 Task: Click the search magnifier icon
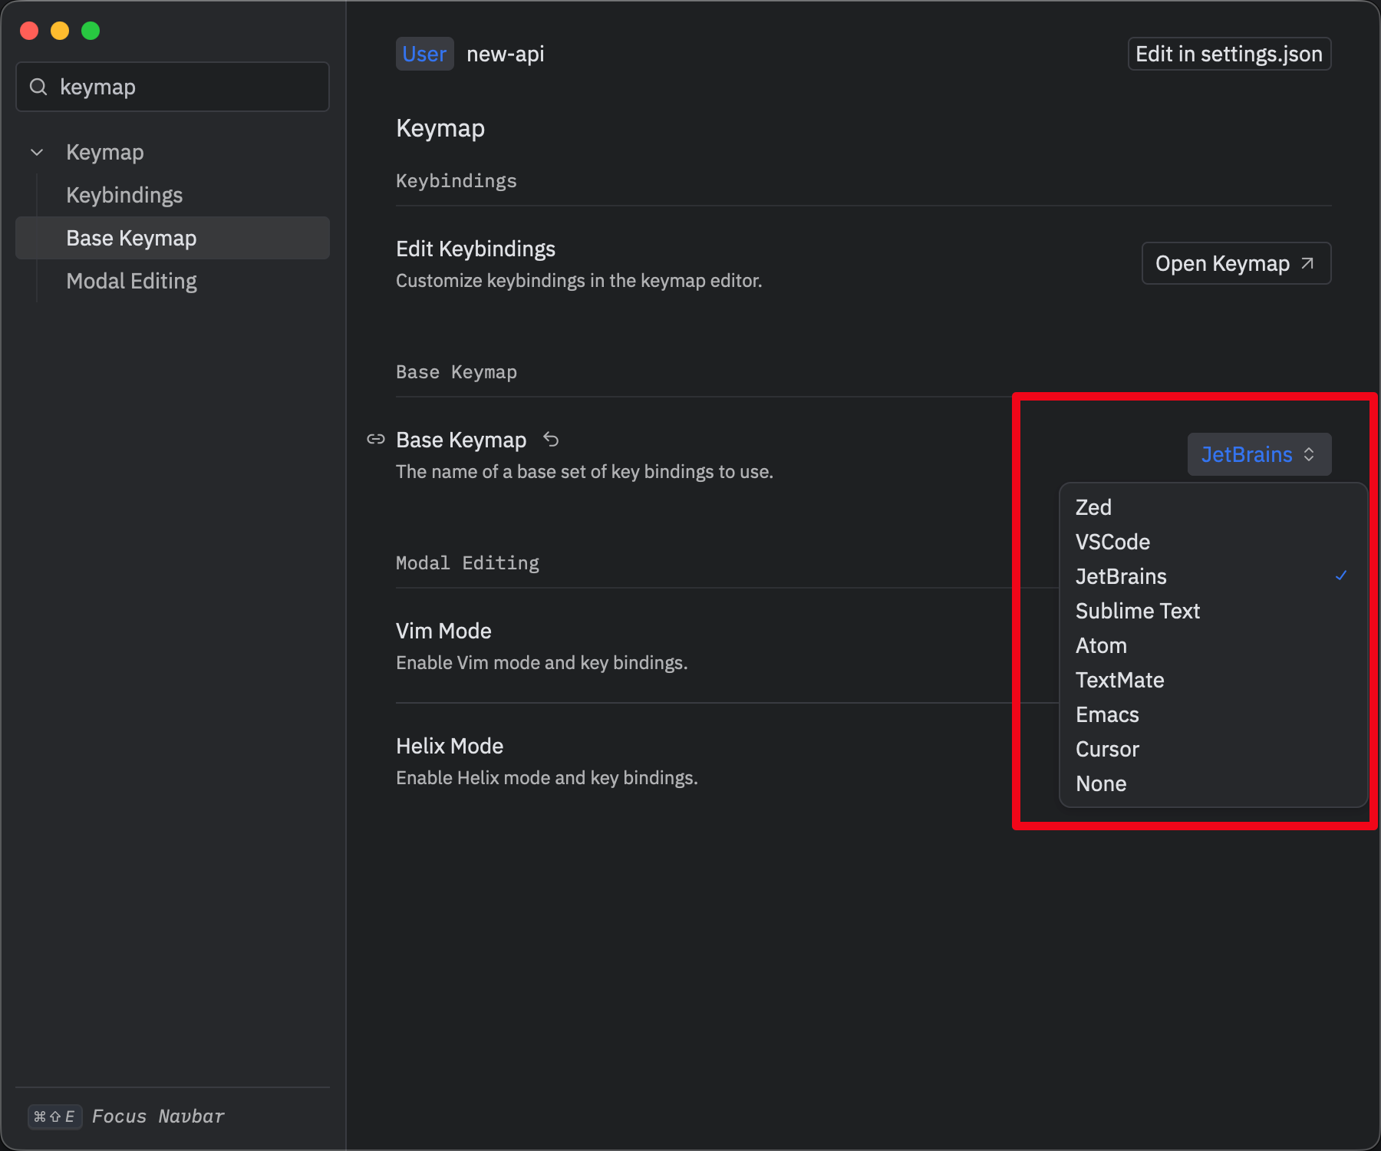click(38, 87)
